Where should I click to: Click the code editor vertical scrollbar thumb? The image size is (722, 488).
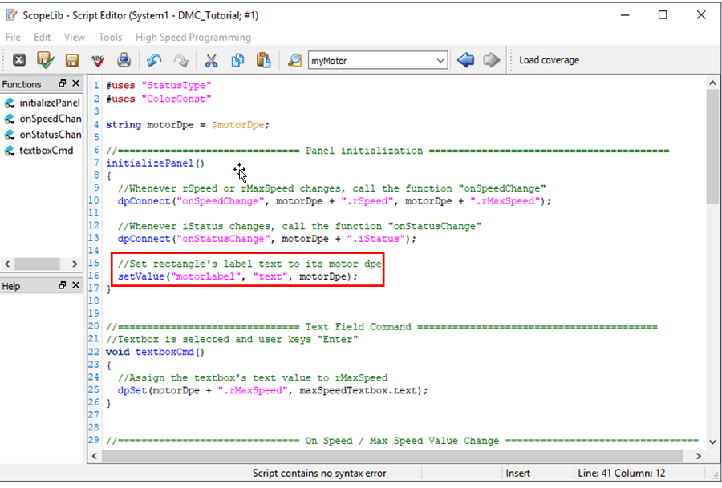[712, 147]
